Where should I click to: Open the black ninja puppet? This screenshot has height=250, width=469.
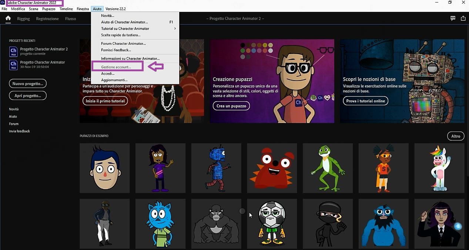[328, 224]
